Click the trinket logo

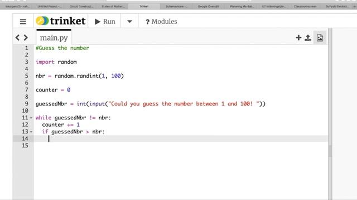coord(61,21)
